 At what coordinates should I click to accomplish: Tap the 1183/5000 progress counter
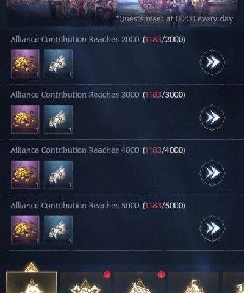(x=164, y=206)
